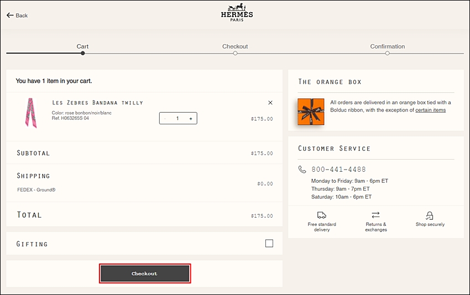Screen dimensions: 470x295
Task: Go back using the Back arrow link
Action: pos(17,15)
